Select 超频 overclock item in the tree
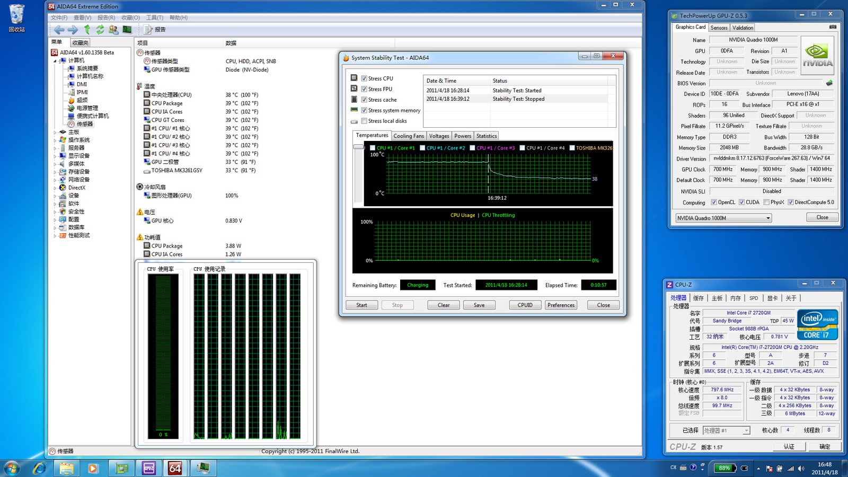Screen dimensions: 848x477 pos(82,100)
